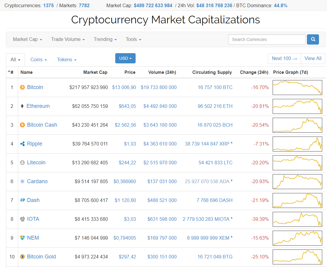Screen dimensions: 327x268
Task: Switch to the All tab
Action: point(15,59)
